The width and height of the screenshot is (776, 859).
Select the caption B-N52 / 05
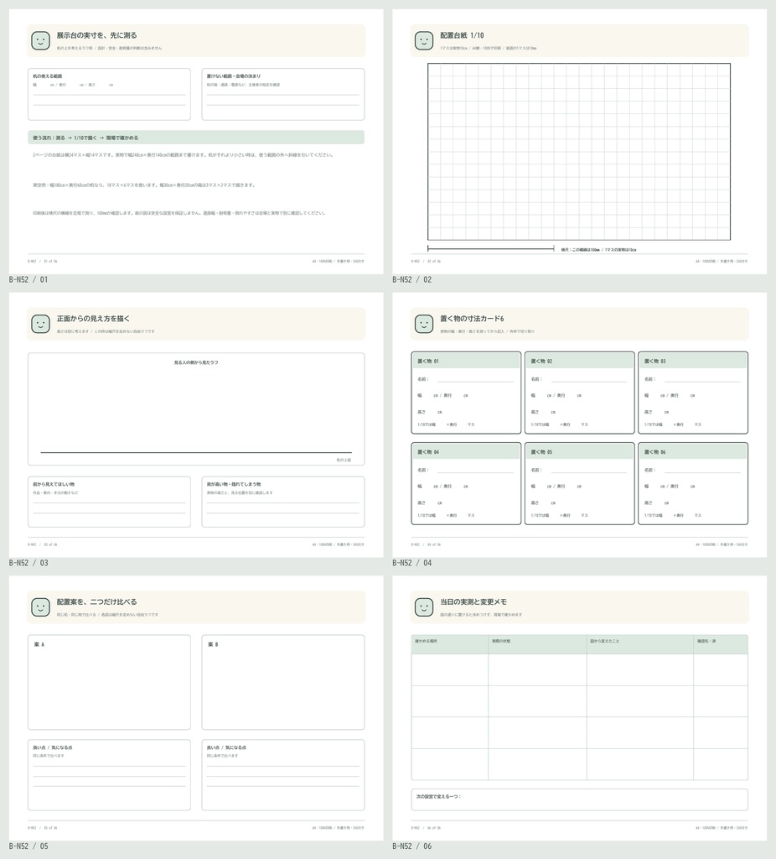[x=28, y=846]
